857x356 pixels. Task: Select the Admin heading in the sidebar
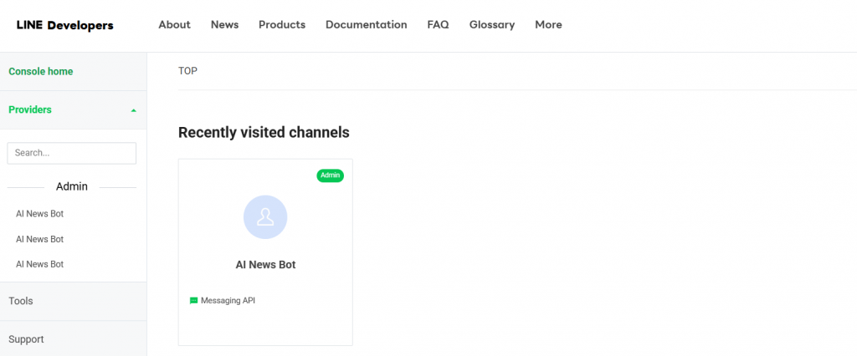[72, 186]
